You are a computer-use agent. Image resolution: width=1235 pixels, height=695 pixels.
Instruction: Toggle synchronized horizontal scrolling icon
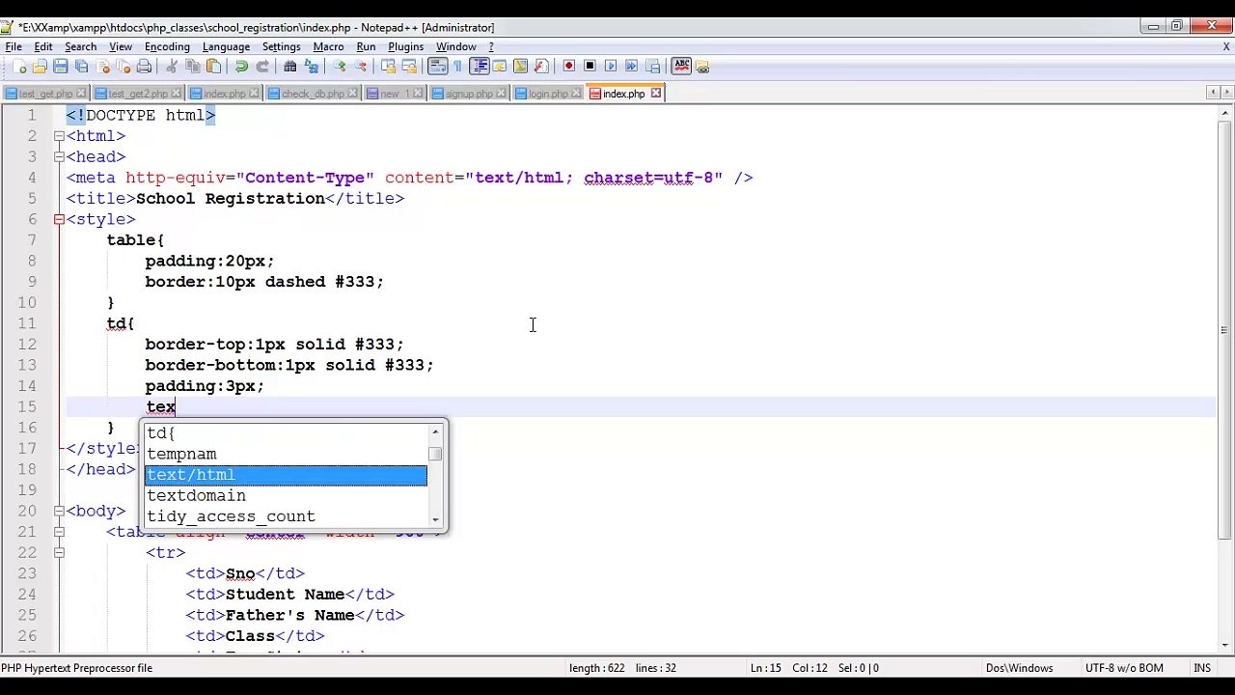coord(409,67)
